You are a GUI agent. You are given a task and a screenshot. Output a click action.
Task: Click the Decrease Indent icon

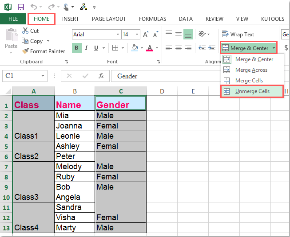[x=201, y=48]
